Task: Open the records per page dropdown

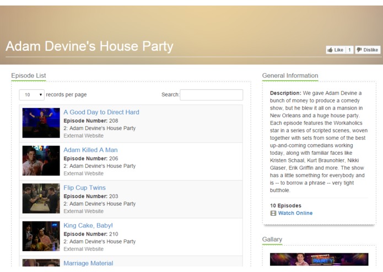Action: click(32, 95)
